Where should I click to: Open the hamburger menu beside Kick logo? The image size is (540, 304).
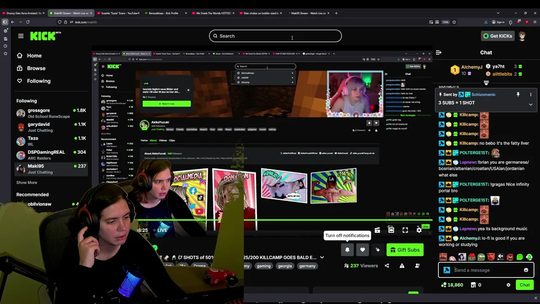(x=21, y=36)
